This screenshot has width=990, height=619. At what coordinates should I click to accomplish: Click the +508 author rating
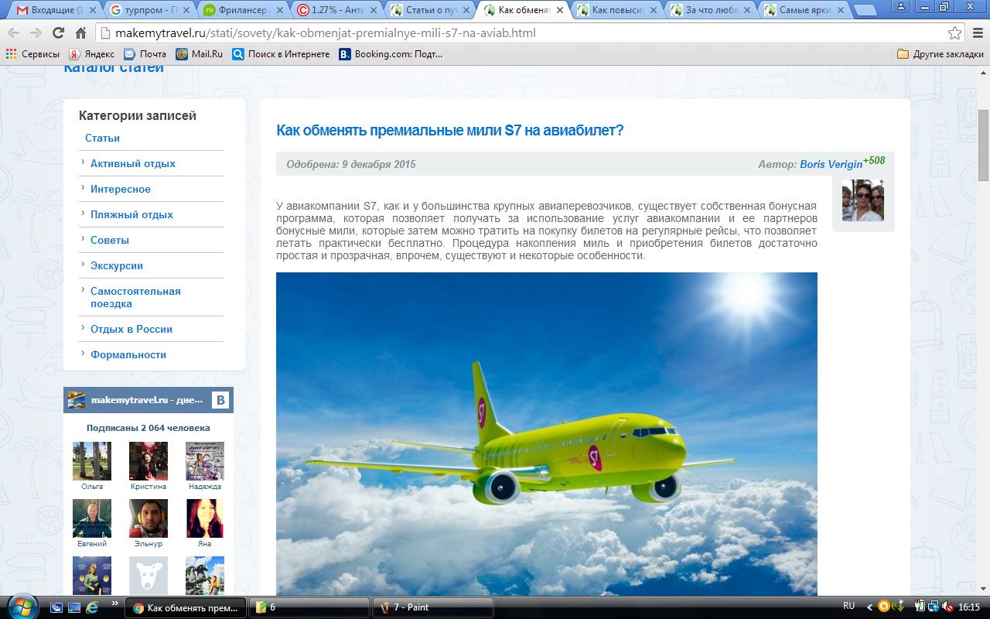tap(874, 160)
